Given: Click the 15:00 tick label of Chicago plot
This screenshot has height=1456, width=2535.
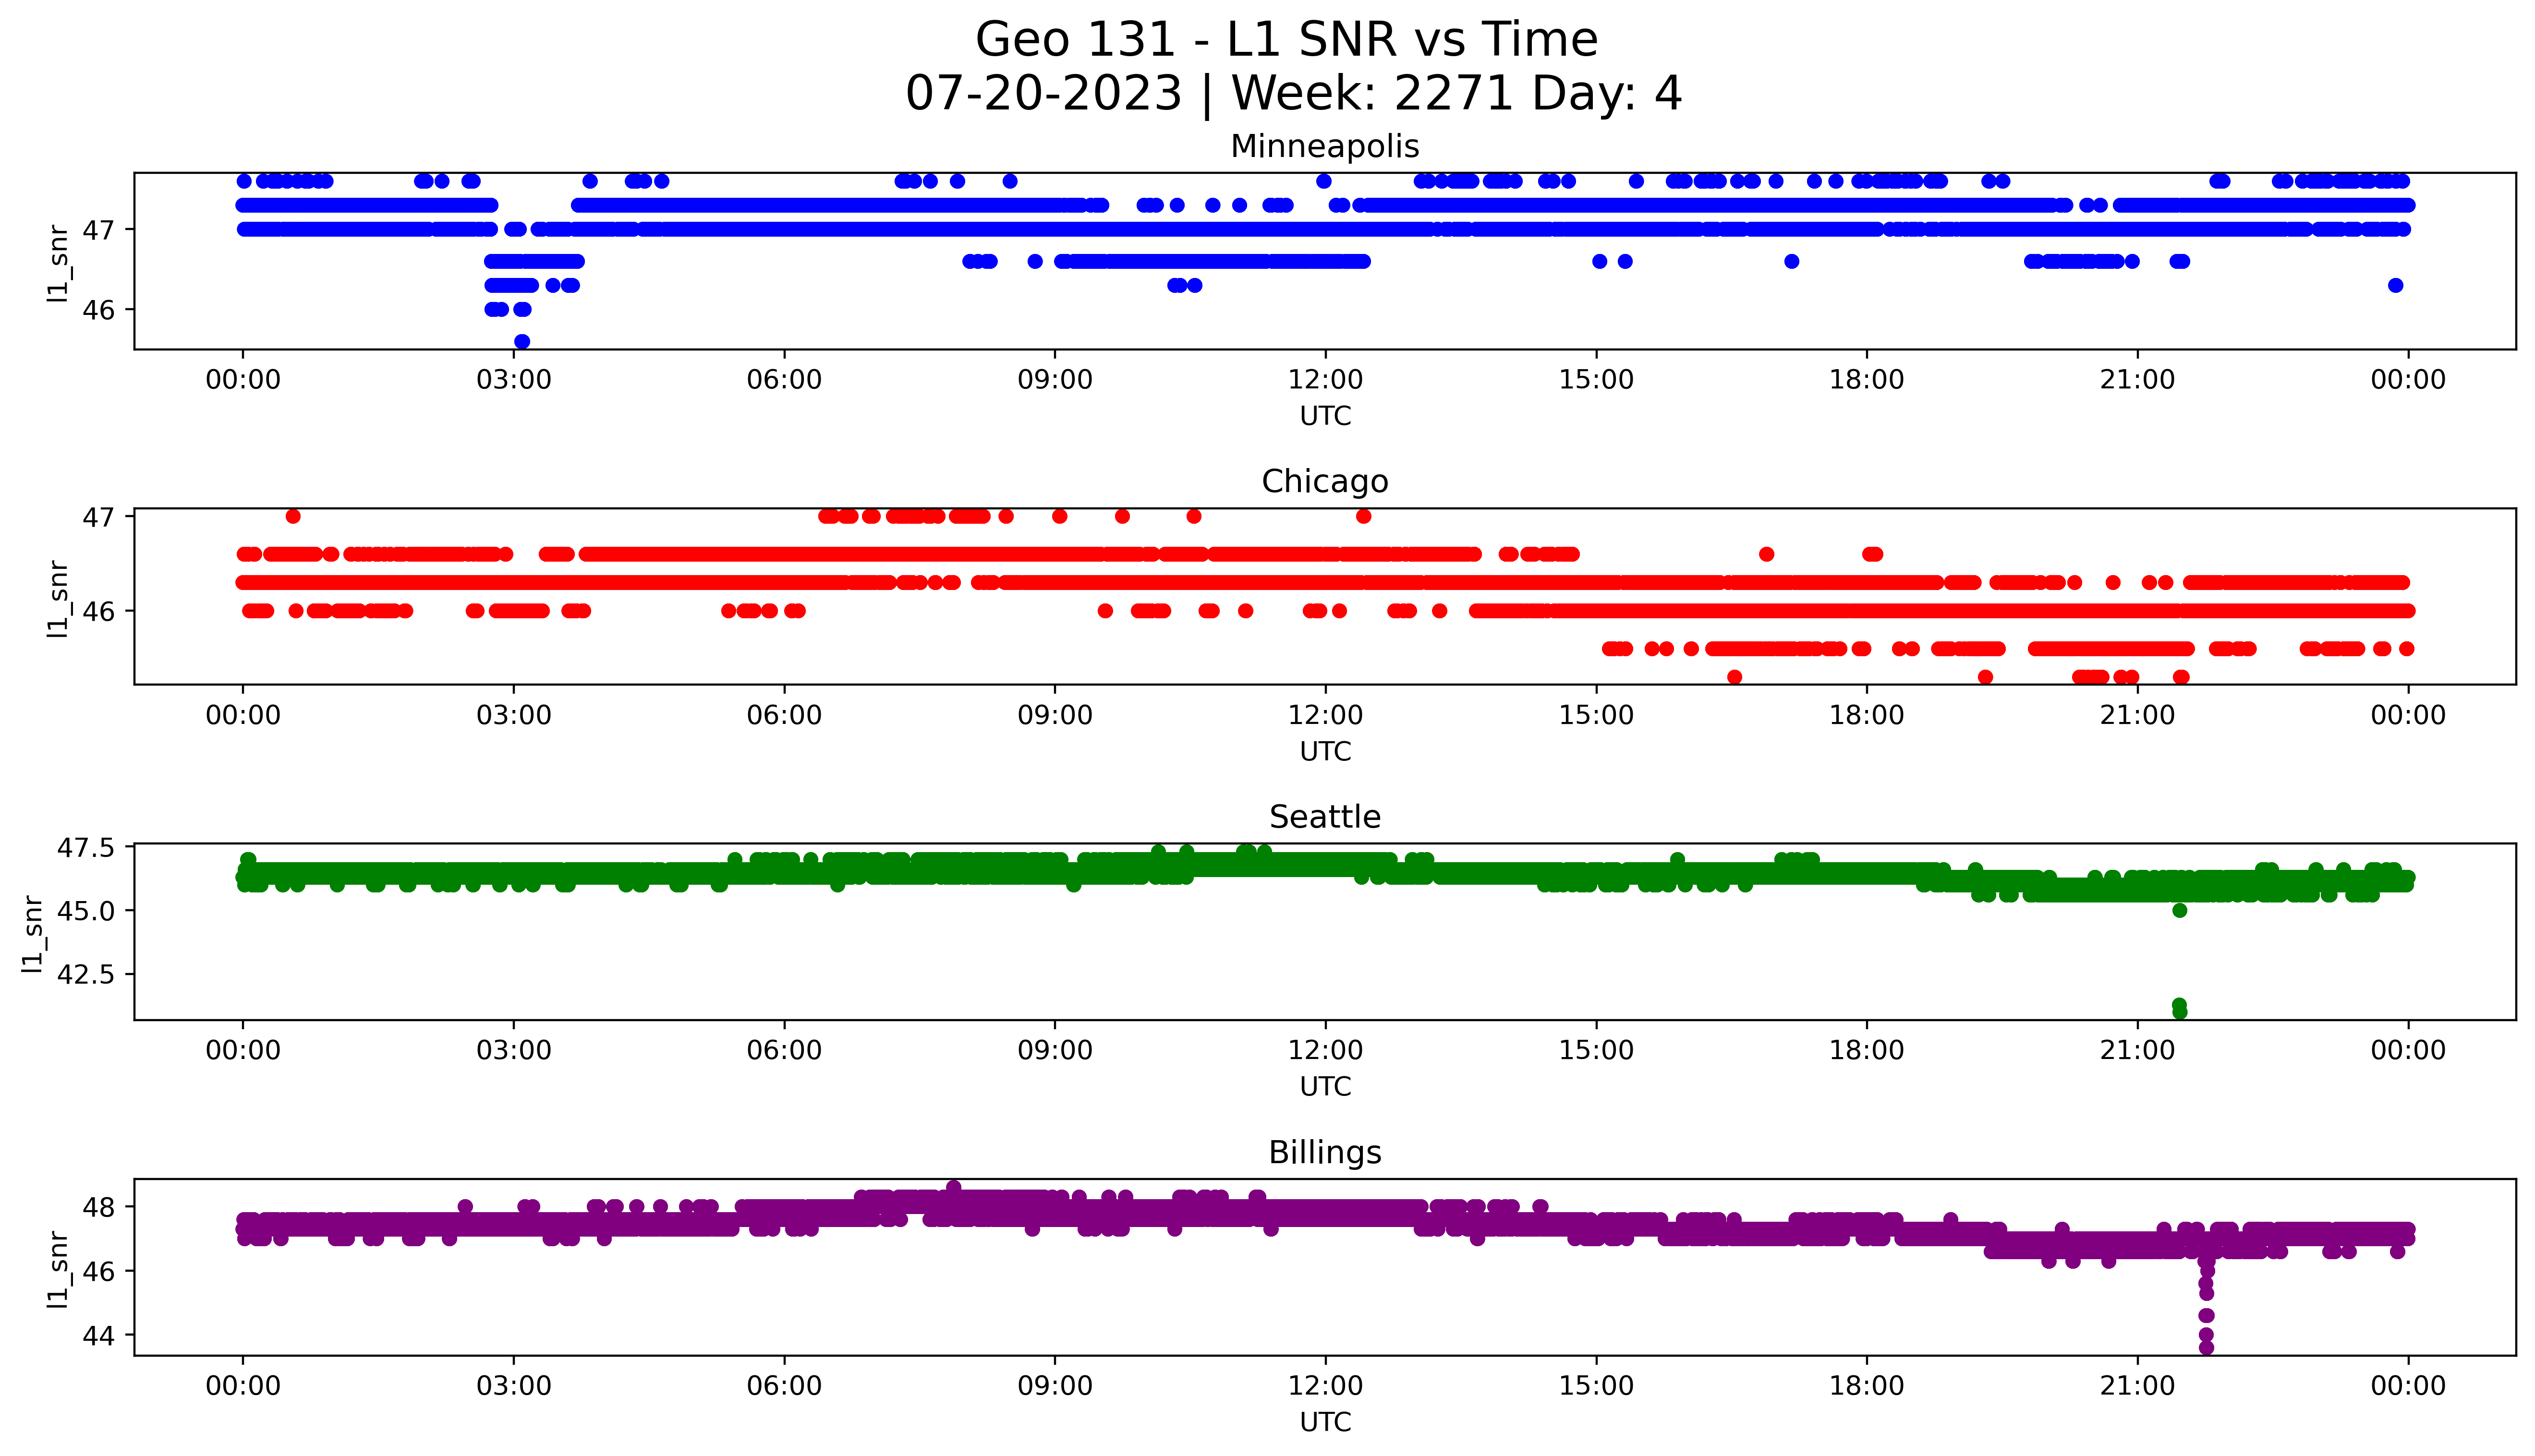Looking at the screenshot, I should (1596, 715).
